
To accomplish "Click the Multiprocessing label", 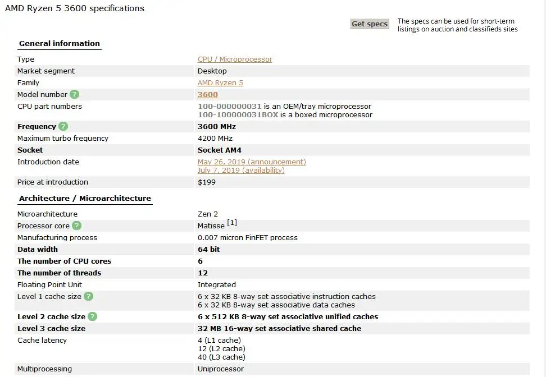I will tap(44, 369).
